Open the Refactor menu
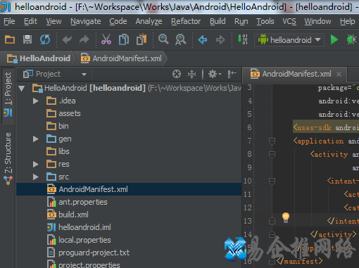Image resolution: width=359 pixels, height=268 pixels. (186, 21)
